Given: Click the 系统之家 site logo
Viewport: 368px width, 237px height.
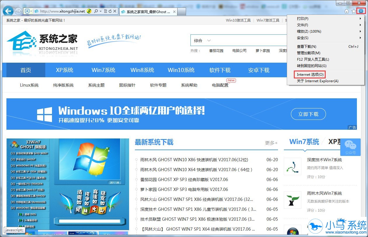Looking at the screenshot, I should pos(43,43).
